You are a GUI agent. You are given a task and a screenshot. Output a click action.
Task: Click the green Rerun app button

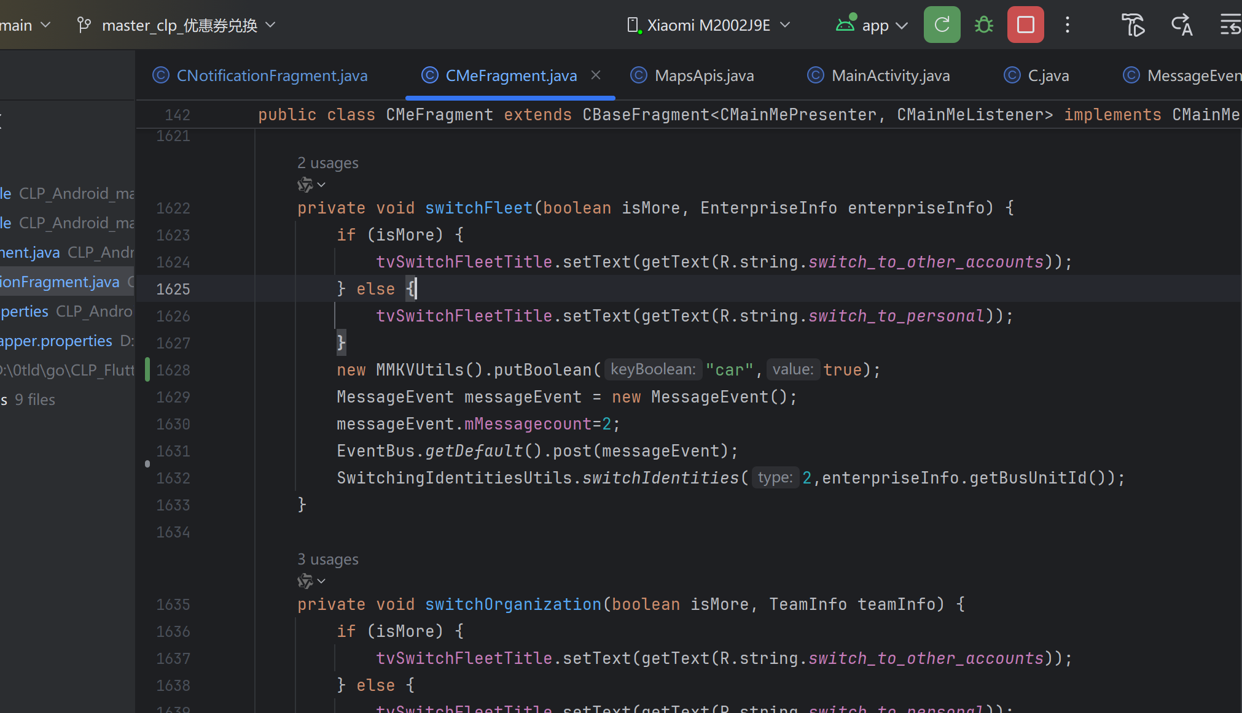[x=942, y=25]
